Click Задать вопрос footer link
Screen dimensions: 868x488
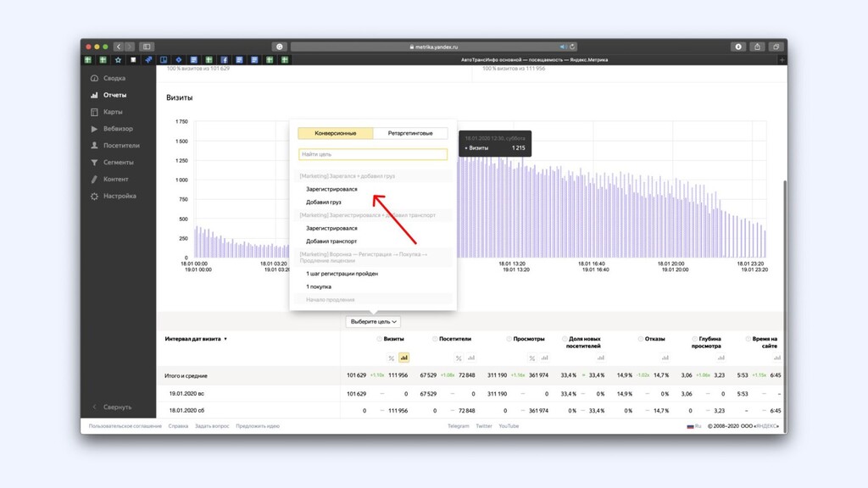click(x=212, y=426)
